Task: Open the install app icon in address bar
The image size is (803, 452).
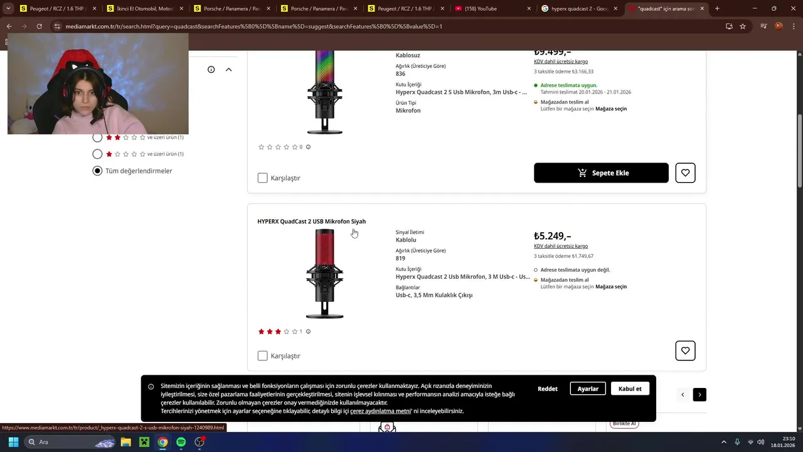Action: pyautogui.click(x=729, y=26)
